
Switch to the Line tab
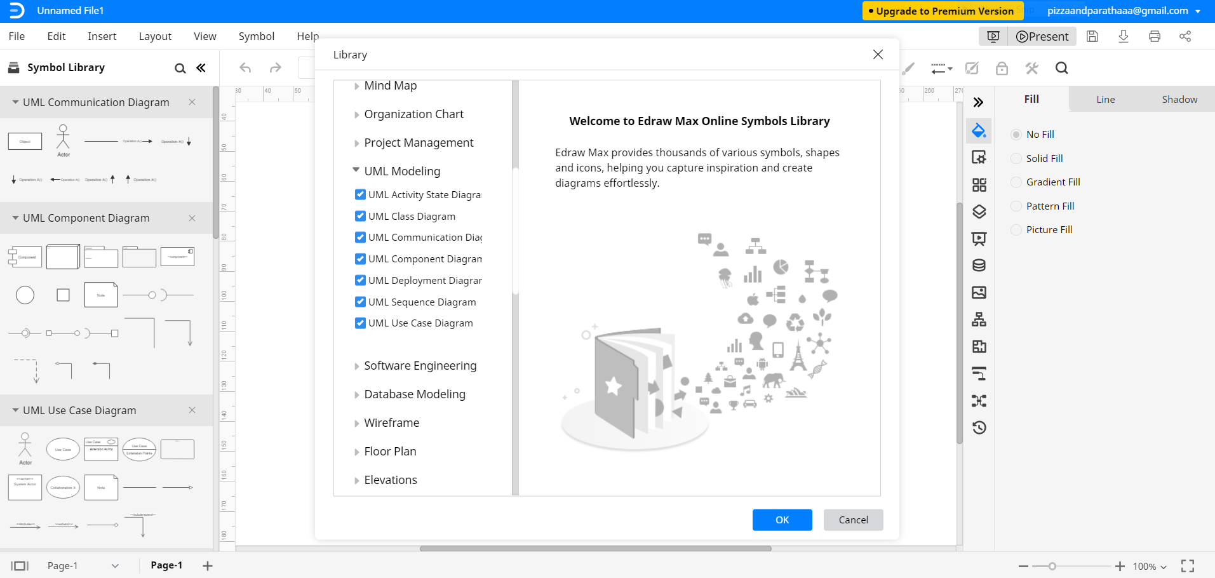[1106, 99]
